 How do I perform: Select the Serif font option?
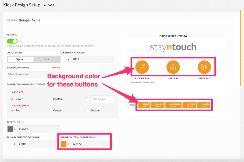point(46,59)
